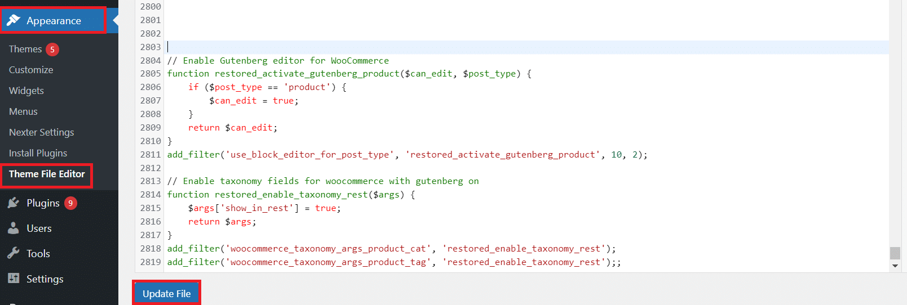Screen dimensions: 907x305
Task: Click the Plugins plug icon
Action: [x=14, y=203]
